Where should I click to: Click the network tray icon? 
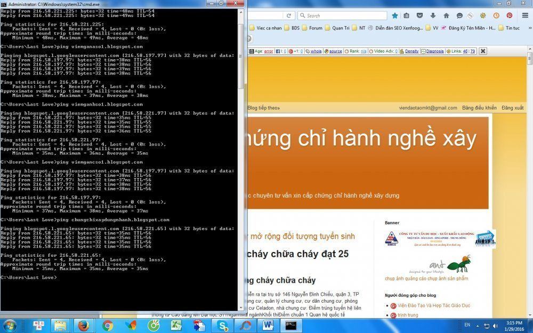(487, 326)
